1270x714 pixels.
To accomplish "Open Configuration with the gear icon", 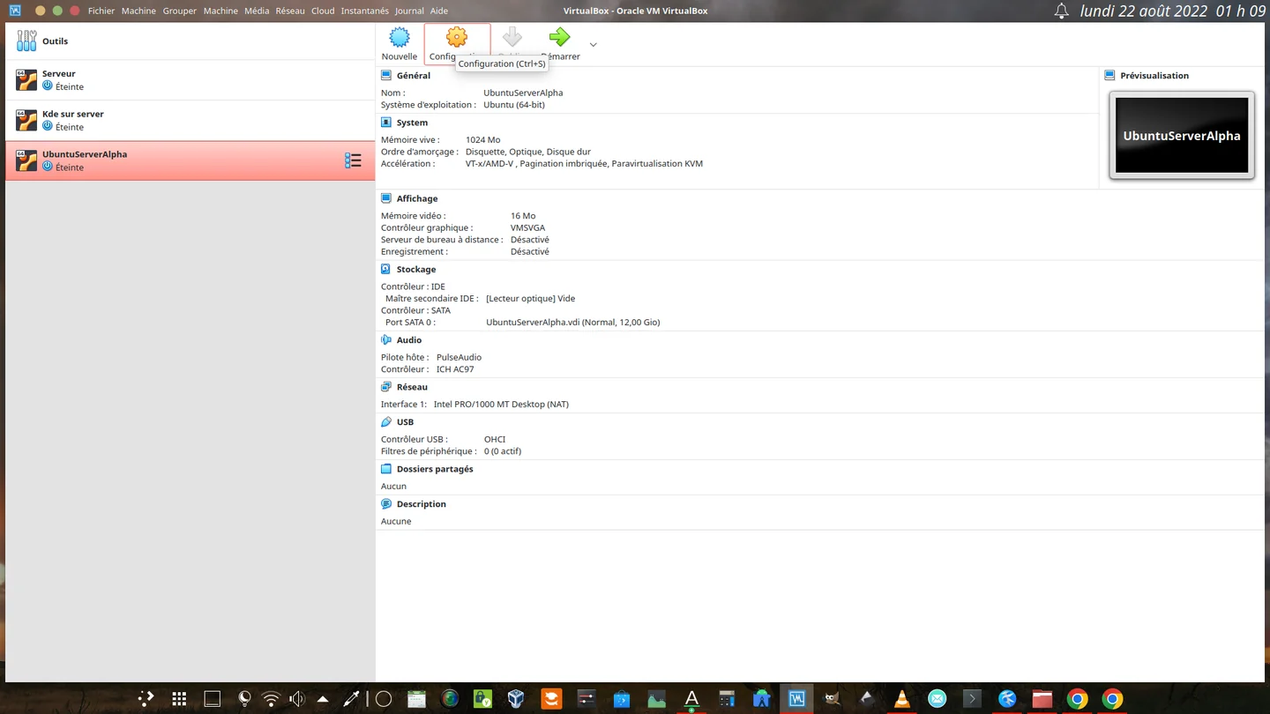I will coord(457,37).
